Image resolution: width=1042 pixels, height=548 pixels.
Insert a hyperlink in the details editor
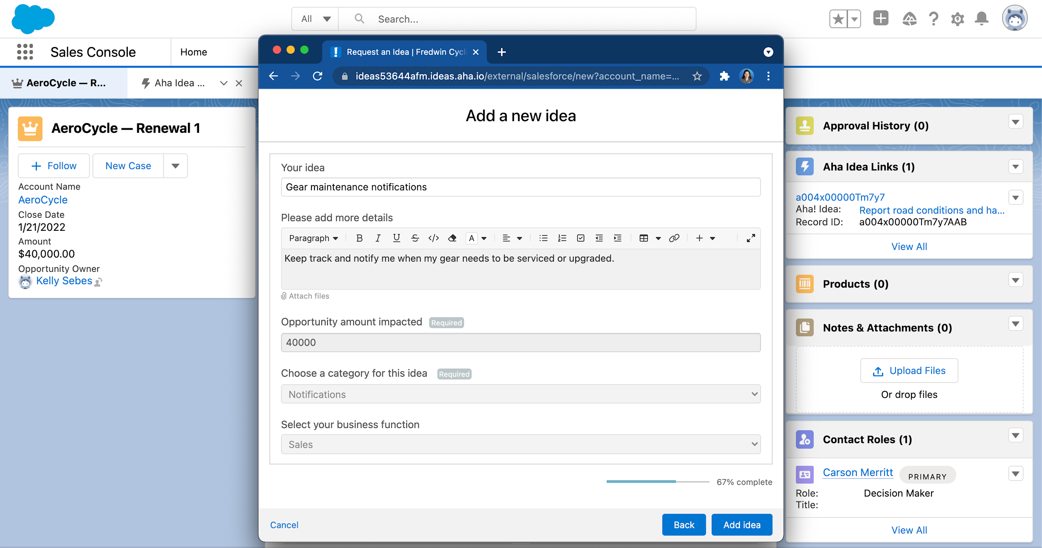(x=674, y=238)
